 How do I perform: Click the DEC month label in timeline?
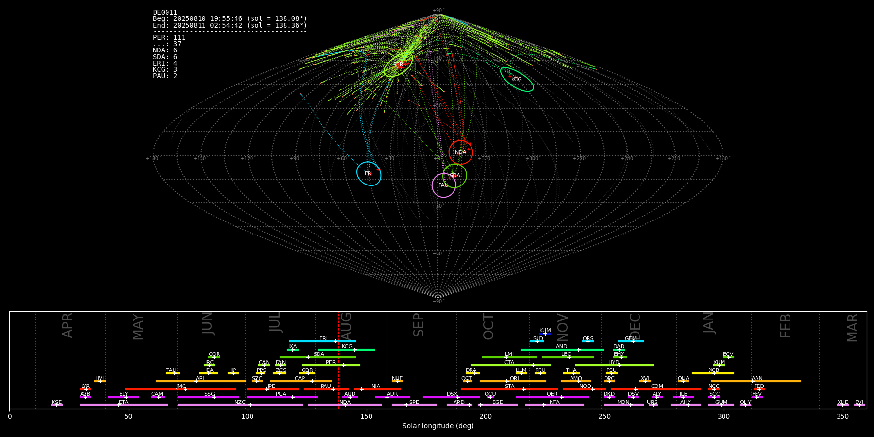[x=636, y=327]
